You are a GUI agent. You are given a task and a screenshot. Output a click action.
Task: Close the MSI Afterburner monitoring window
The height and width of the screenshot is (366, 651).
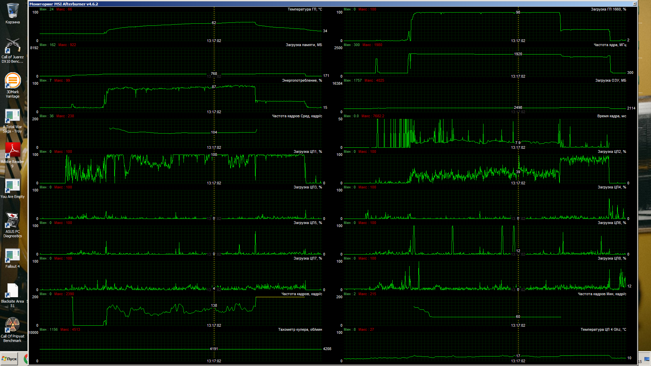(635, 4)
